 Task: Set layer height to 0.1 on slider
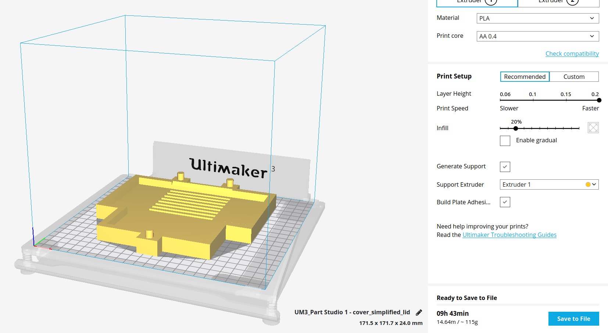click(533, 100)
